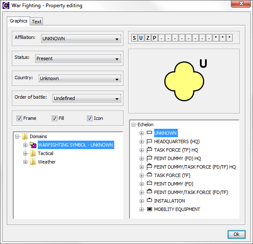This screenshot has width=253, height=244.
Task: Expand the FEINT DUMMY/TASK FORCE (FD/TF) HQ node
Action: (x=141, y=167)
